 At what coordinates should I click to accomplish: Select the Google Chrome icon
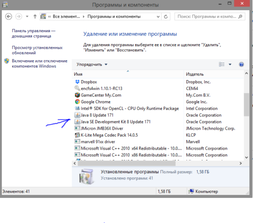tap(77, 102)
